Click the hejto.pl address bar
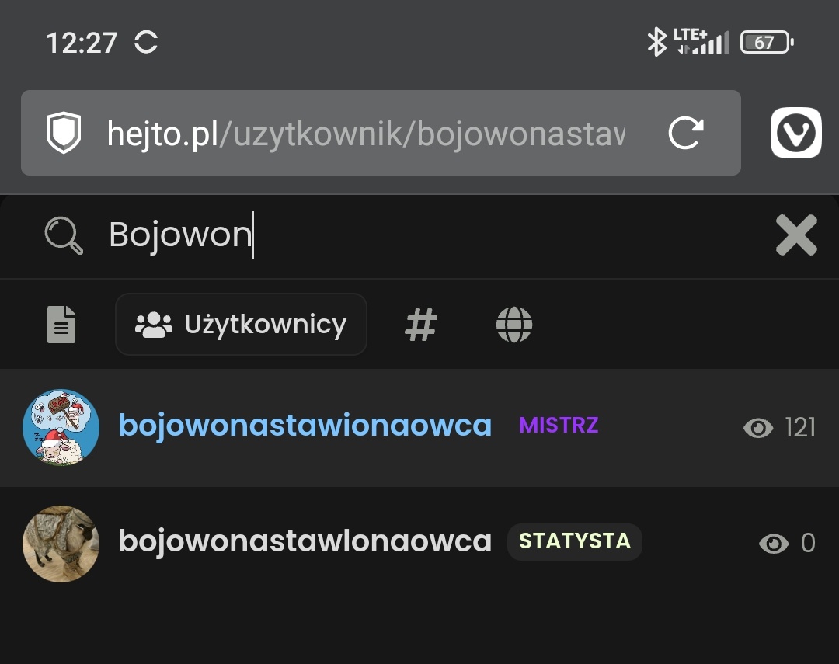 pos(381,133)
